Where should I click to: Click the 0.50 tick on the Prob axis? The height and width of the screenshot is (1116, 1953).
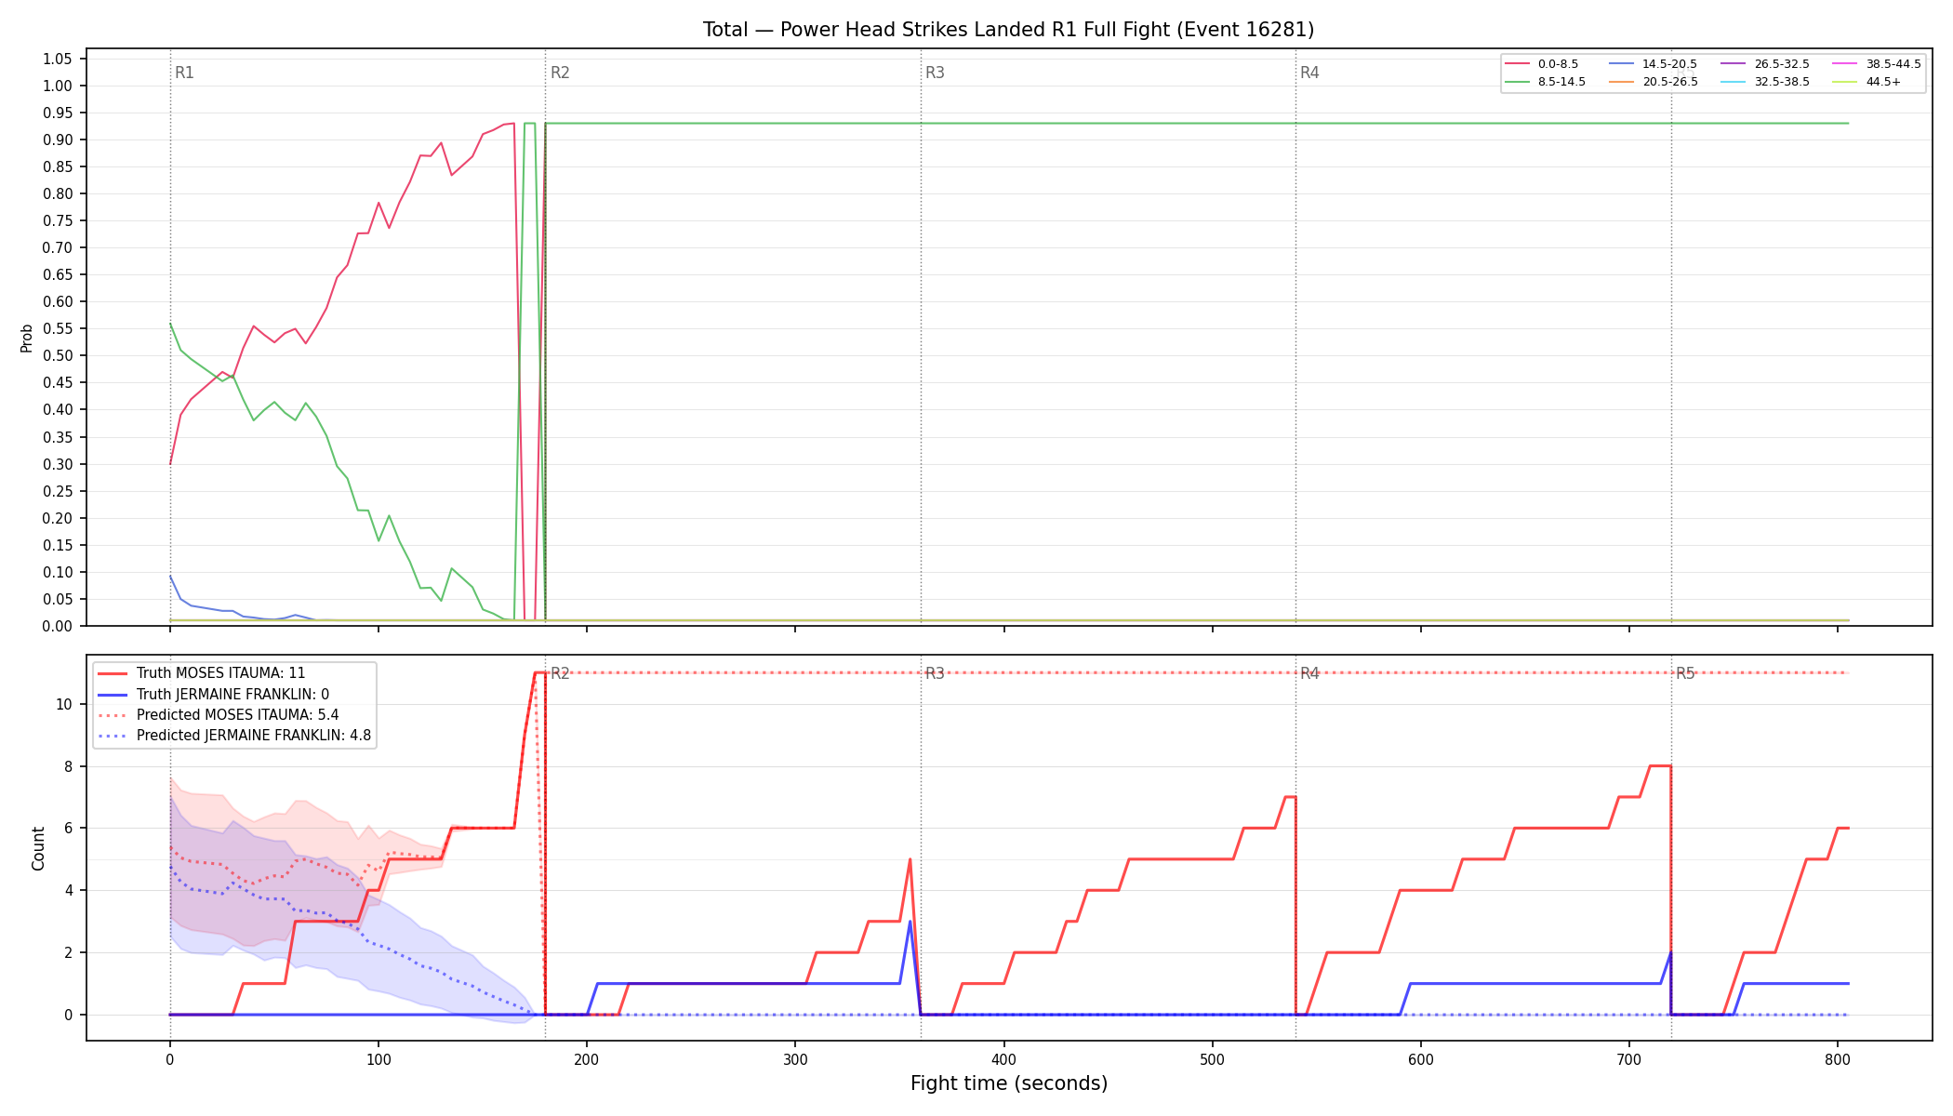tap(57, 355)
